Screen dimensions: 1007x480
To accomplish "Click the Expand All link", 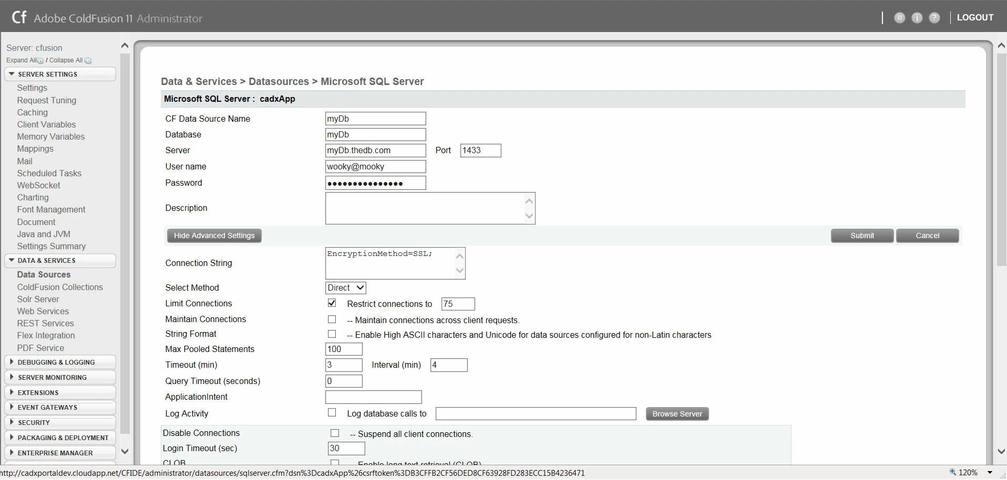I will (x=21, y=60).
